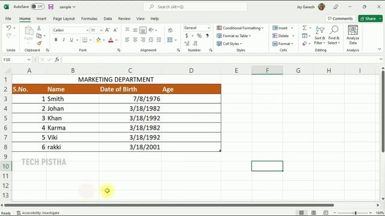Toggle Italic formatting
Viewport: 385px width, 216px height.
(x=64, y=40)
